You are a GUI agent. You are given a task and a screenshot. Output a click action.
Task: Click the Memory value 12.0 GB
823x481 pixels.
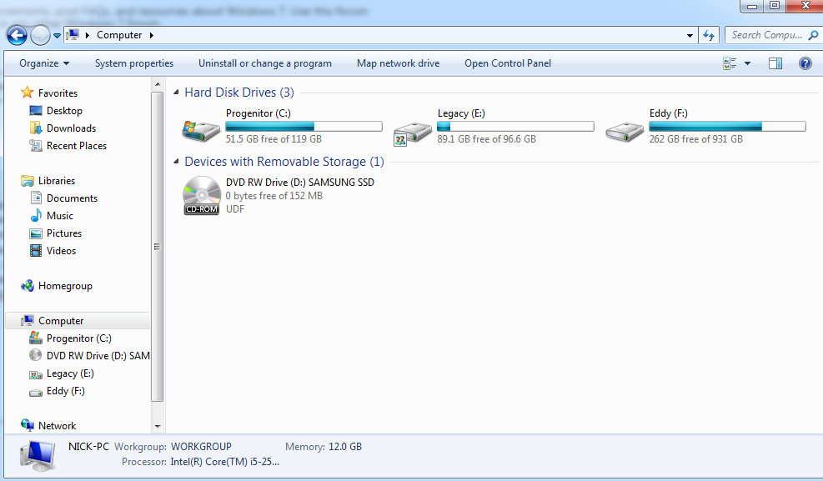point(345,447)
